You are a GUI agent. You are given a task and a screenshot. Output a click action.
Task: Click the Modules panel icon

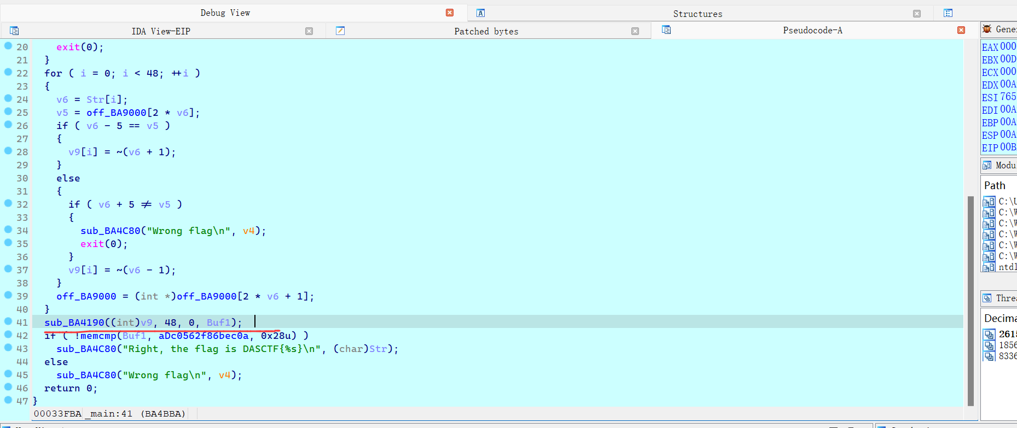click(x=987, y=165)
